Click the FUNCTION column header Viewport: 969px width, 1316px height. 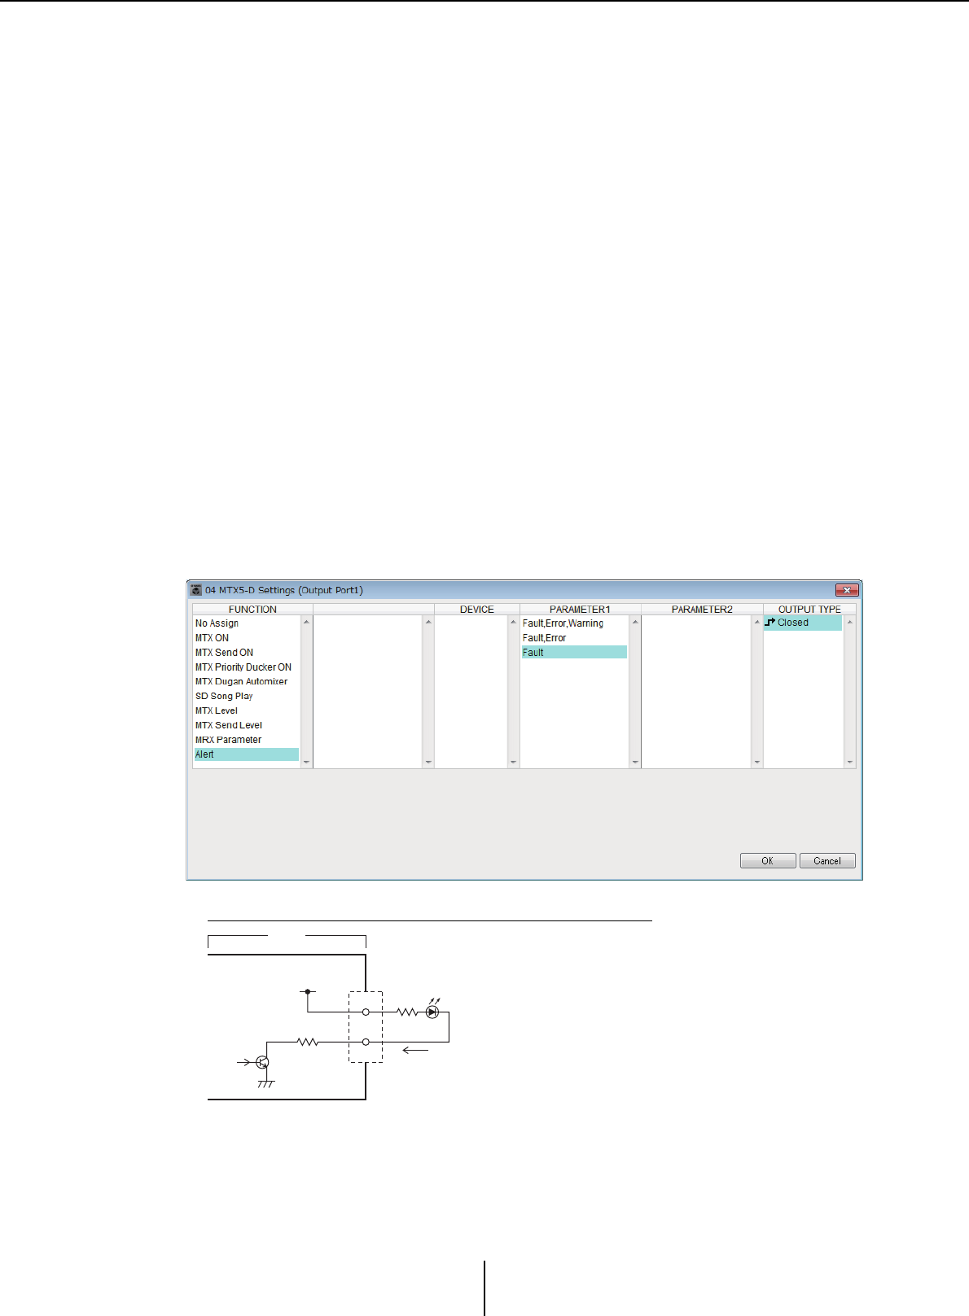252,609
